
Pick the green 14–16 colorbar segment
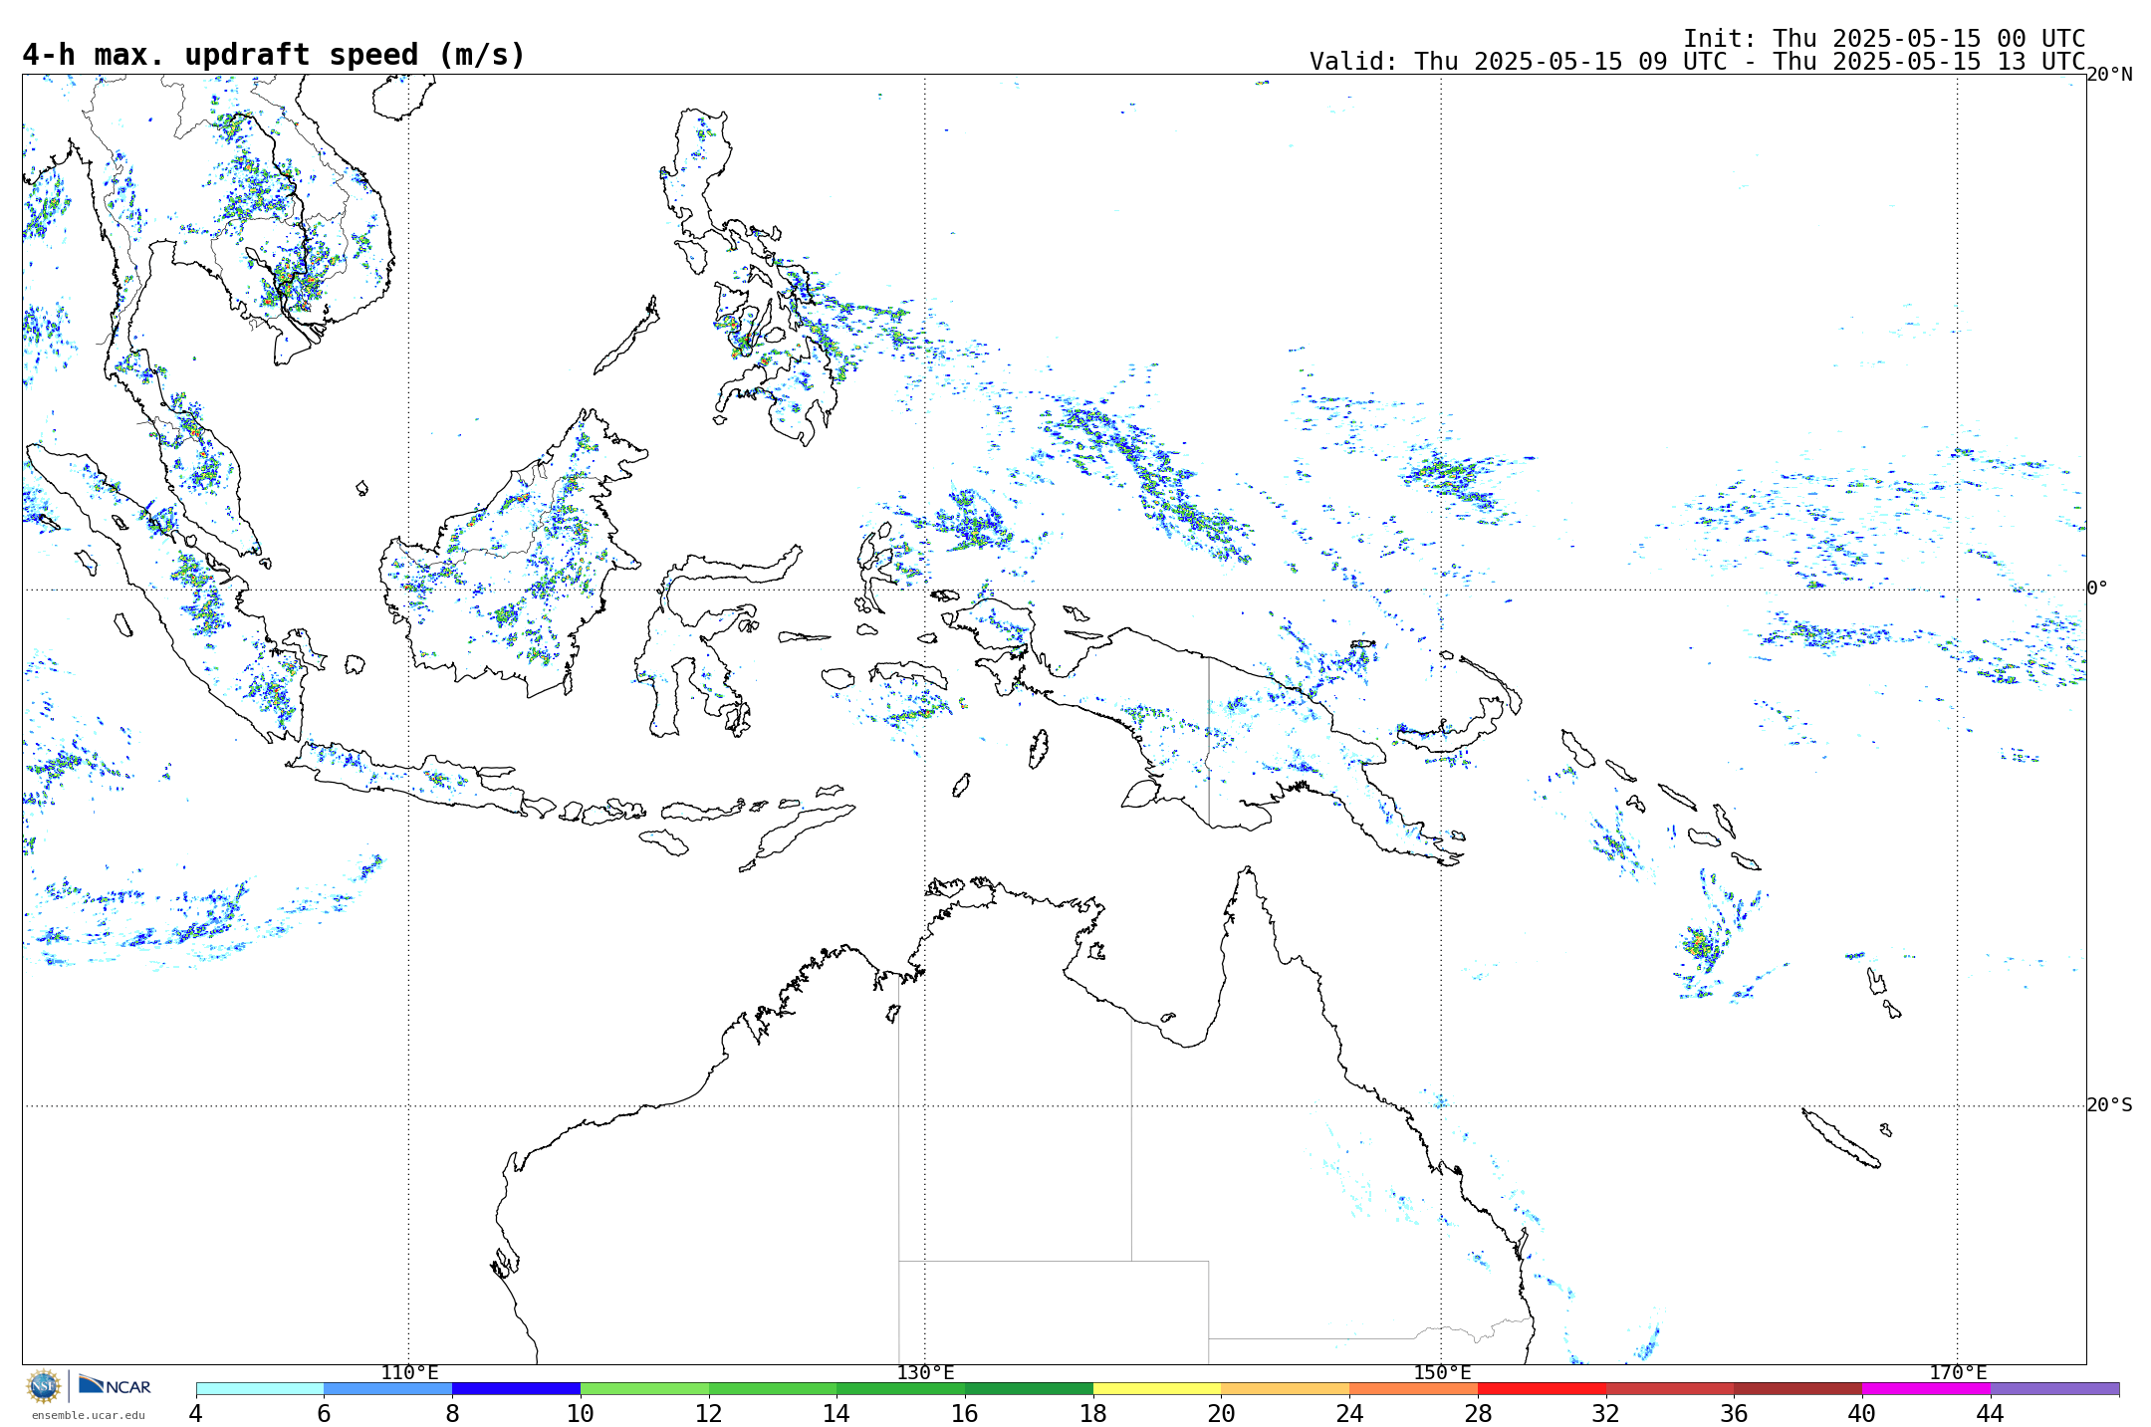[x=900, y=1388]
